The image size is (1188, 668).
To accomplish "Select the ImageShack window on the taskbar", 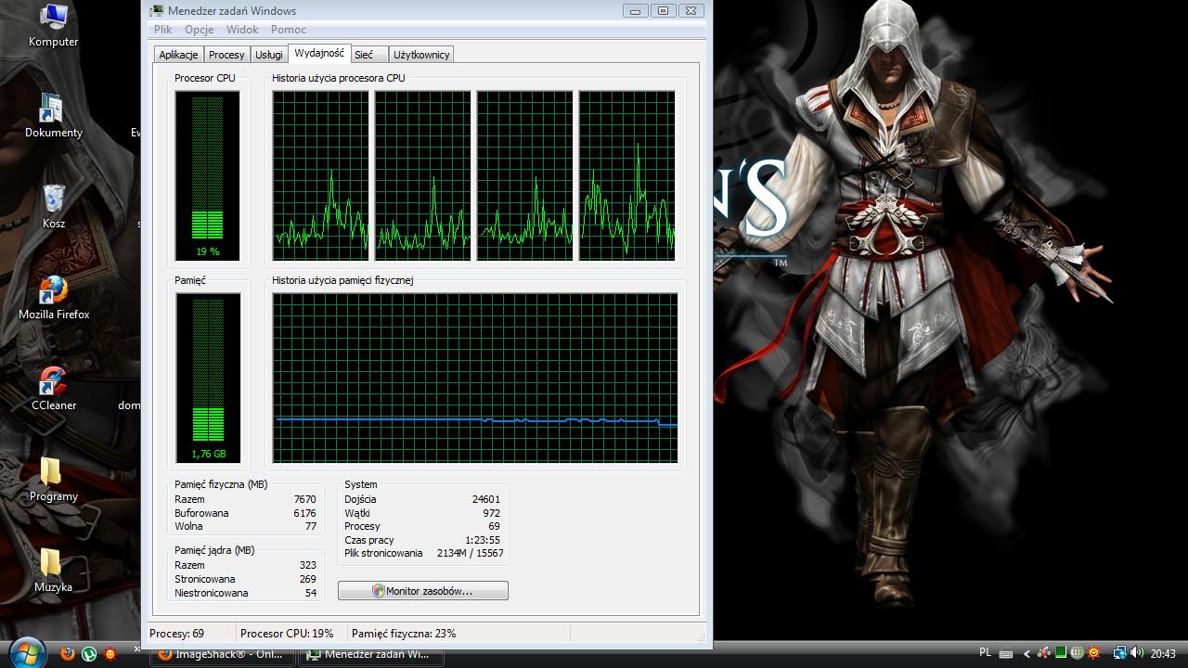I will point(223,654).
